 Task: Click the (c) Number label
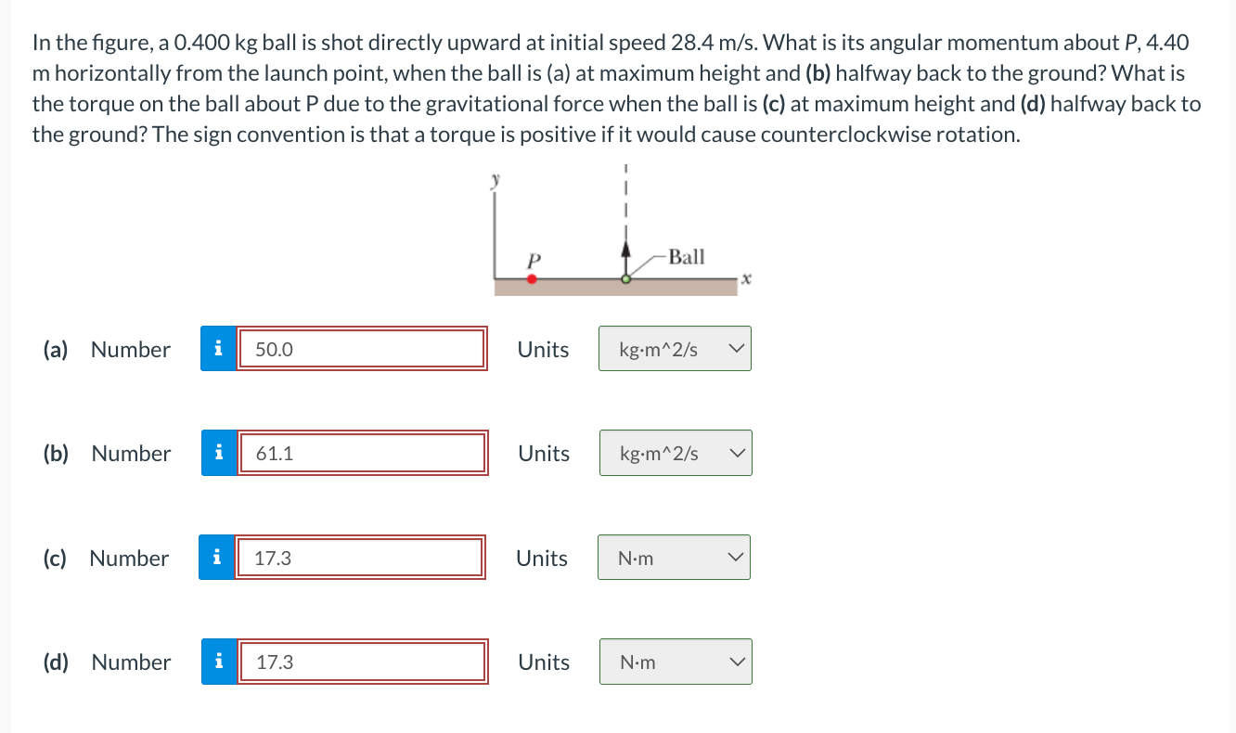point(107,558)
